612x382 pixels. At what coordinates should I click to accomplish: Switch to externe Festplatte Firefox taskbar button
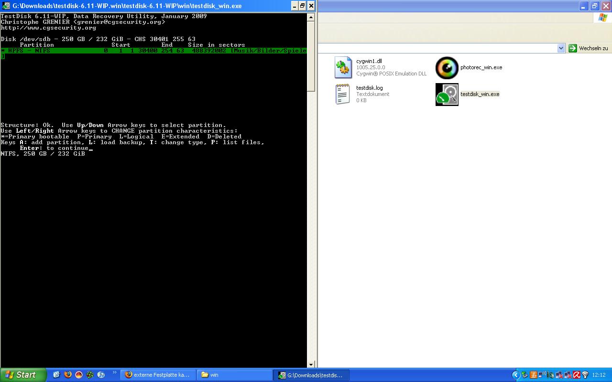(158, 375)
